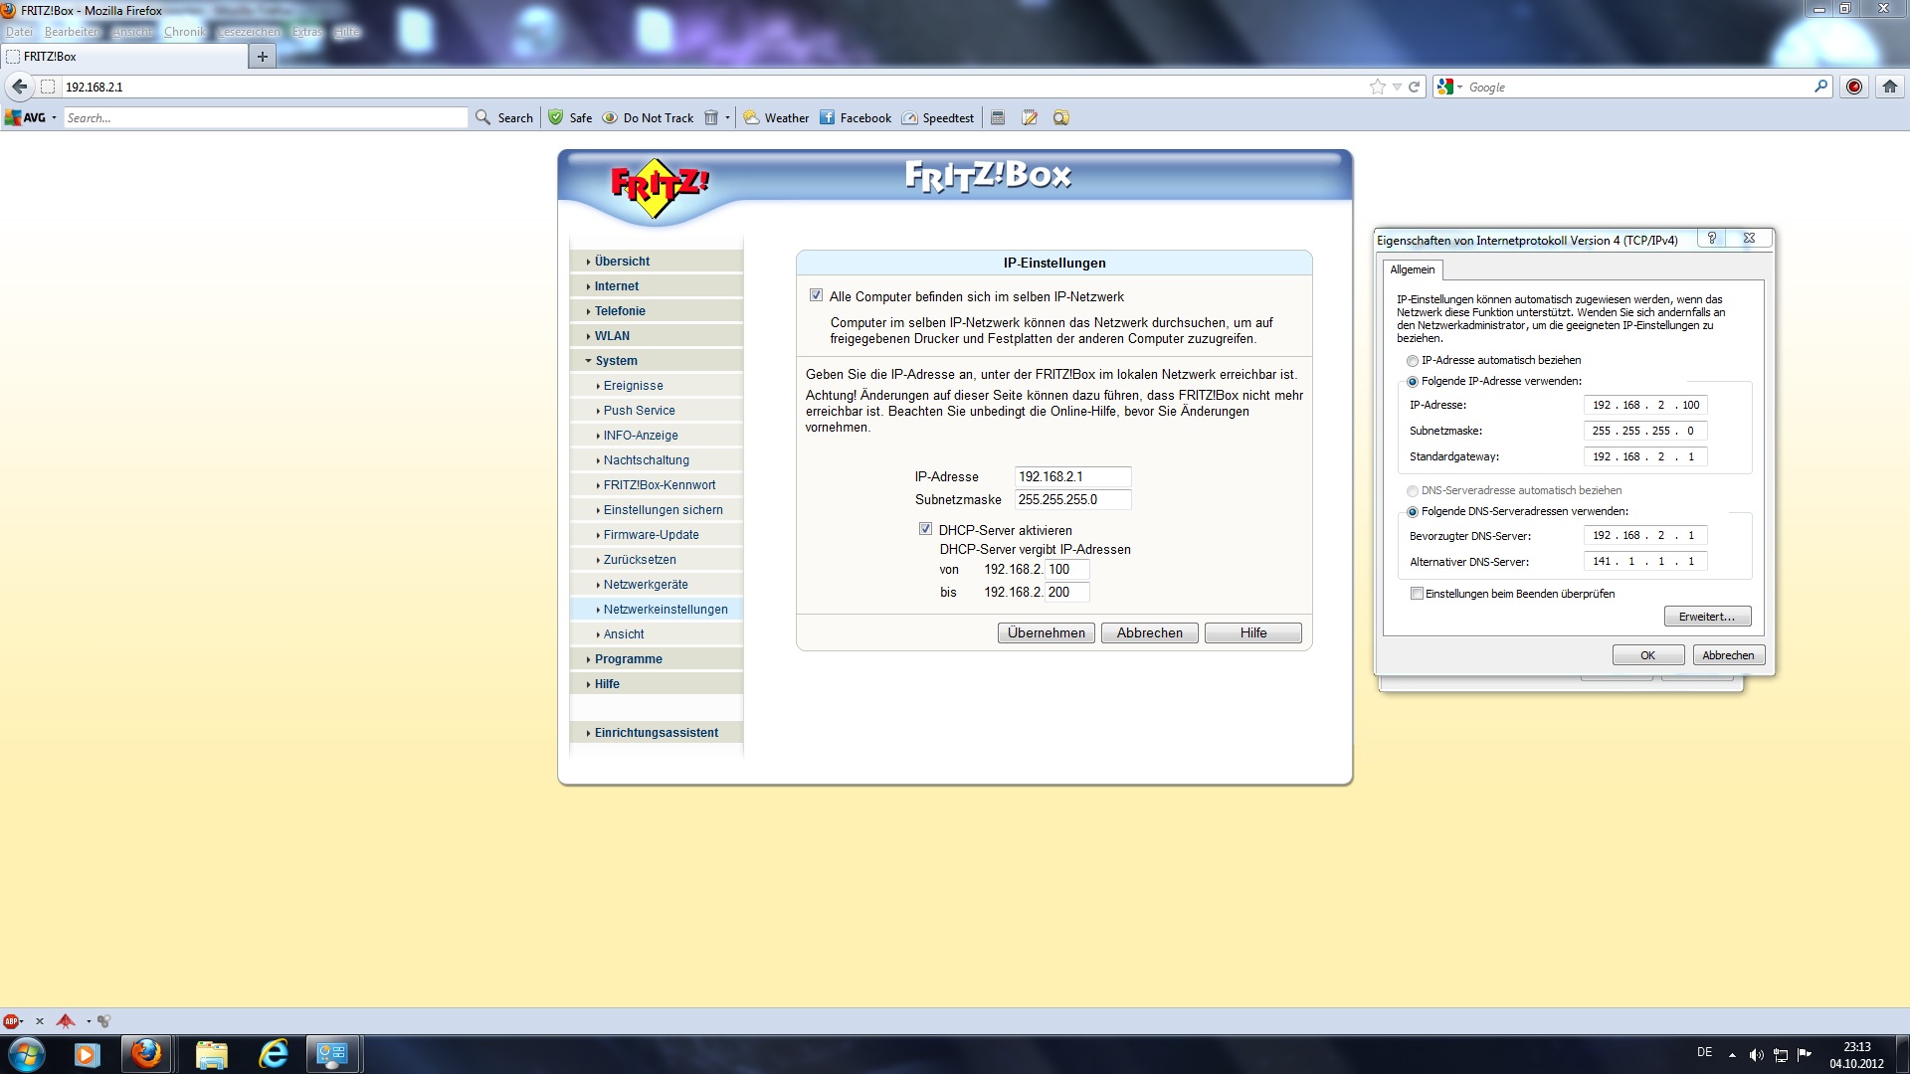Toggle 'Alle Computer befinden sich im selben IP-Netzwerk'

[816, 295]
